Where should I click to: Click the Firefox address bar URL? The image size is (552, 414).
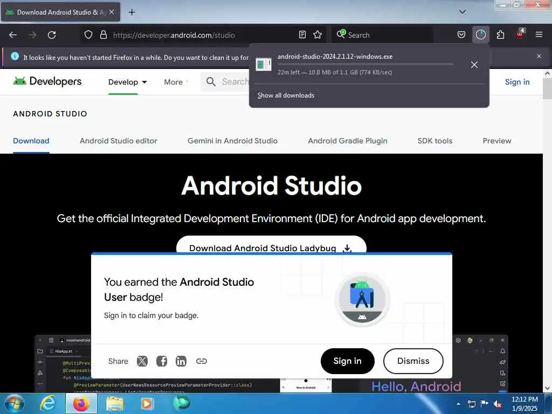[x=174, y=35]
